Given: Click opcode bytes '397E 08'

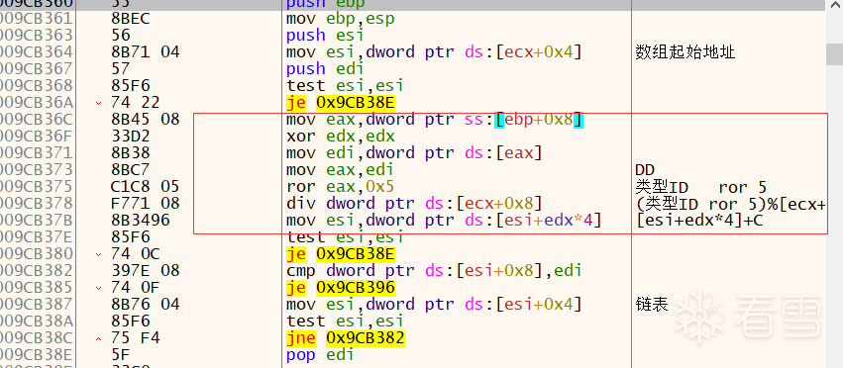Looking at the screenshot, I should point(146,271).
